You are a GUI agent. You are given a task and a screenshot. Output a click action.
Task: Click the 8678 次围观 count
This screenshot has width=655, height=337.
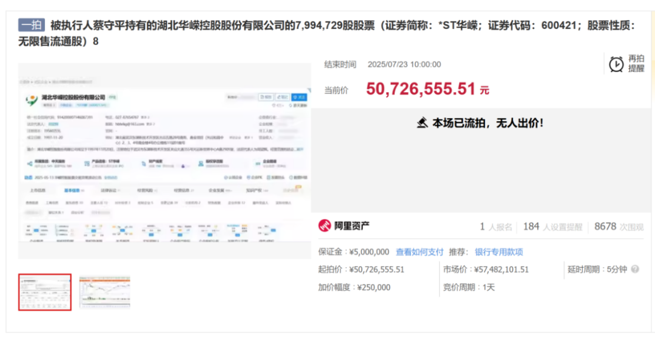click(x=619, y=227)
